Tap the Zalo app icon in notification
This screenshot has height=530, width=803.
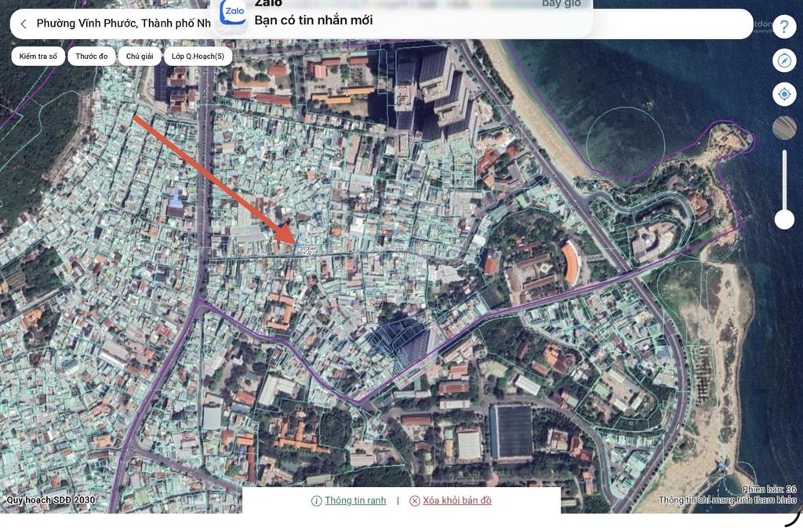click(x=233, y=13)
